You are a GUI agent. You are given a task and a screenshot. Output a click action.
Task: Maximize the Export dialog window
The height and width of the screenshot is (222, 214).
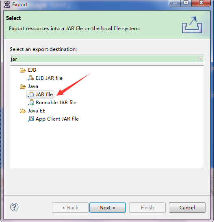tap(186, 3)
